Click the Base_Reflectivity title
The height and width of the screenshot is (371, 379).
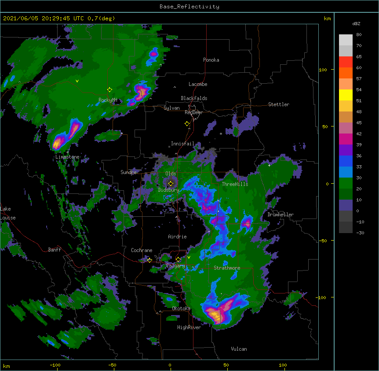click(x=189, y=7)
